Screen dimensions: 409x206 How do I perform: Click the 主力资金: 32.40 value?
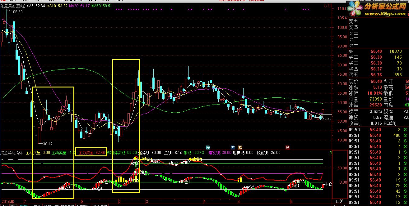(x=92, y=153)
